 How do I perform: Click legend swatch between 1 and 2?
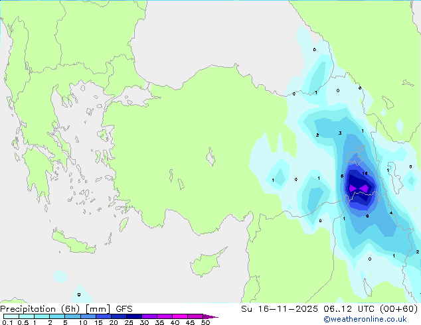click(42, 316)
